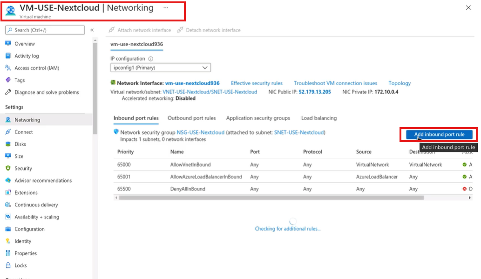The width and height of the screenshot is (481, 279).
Task: Open Disks in the Settings menu
Action: point(46,144)
